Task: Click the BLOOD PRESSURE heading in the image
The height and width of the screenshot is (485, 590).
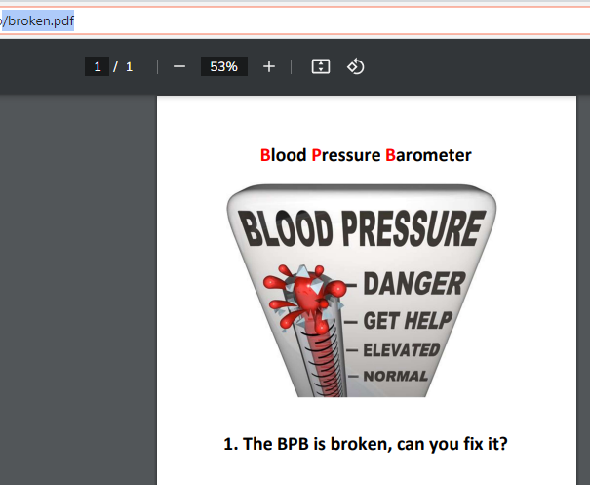Action: tap(362, 228)
